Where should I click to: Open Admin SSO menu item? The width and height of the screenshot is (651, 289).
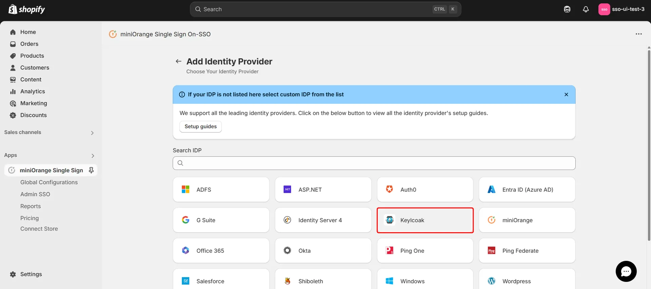pyautogui.click(x=35, y=194)
